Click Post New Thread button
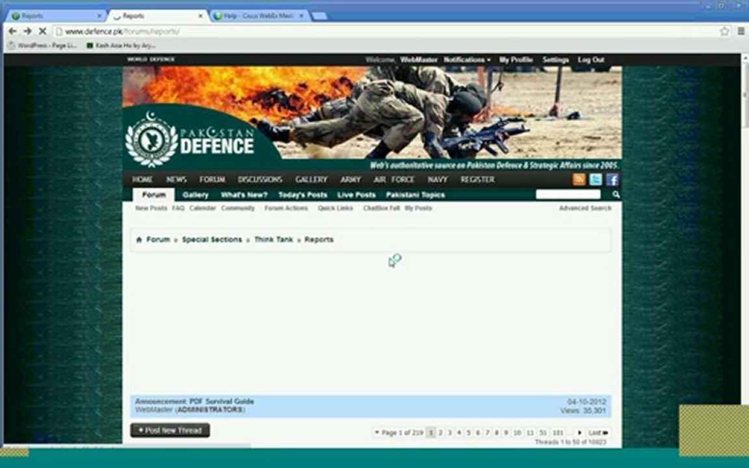Screen dimensions: 749x468 [x=170, y=430]
